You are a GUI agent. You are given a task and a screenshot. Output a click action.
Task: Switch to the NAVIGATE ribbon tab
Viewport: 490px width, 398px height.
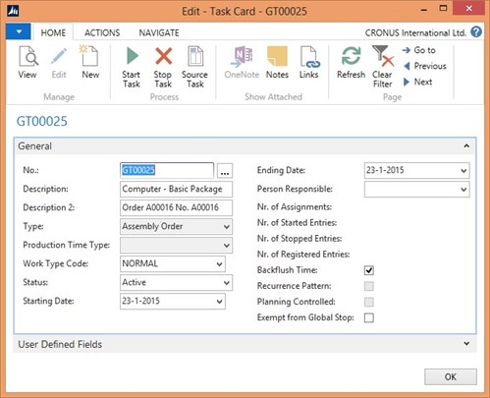click(x=159, y=32)
